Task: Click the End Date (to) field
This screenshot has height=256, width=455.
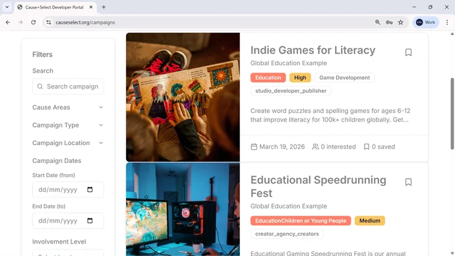Action: coord(68,220)
